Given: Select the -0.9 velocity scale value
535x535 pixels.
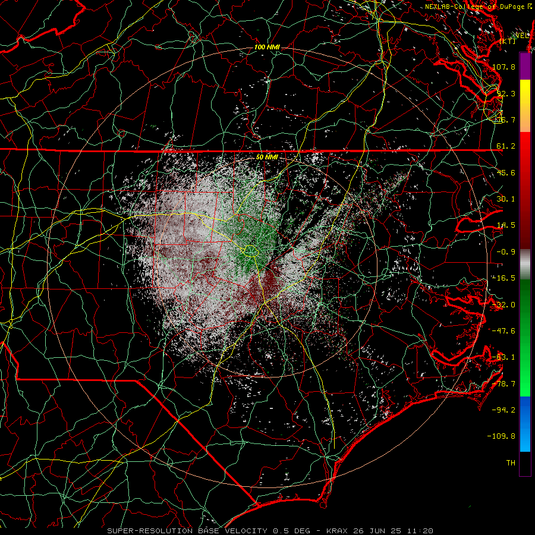Looking at the screenshot, I should 506,252.
